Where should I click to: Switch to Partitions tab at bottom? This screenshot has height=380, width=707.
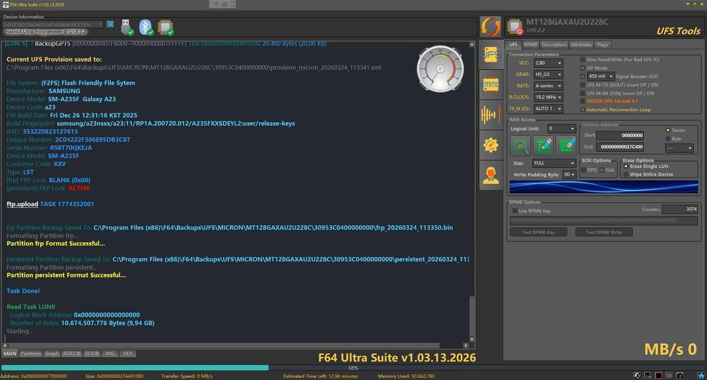[31, 353]
